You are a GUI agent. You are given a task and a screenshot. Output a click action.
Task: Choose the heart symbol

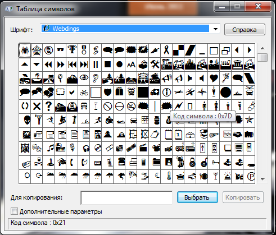pyautogui.click(x=214, y=79)
